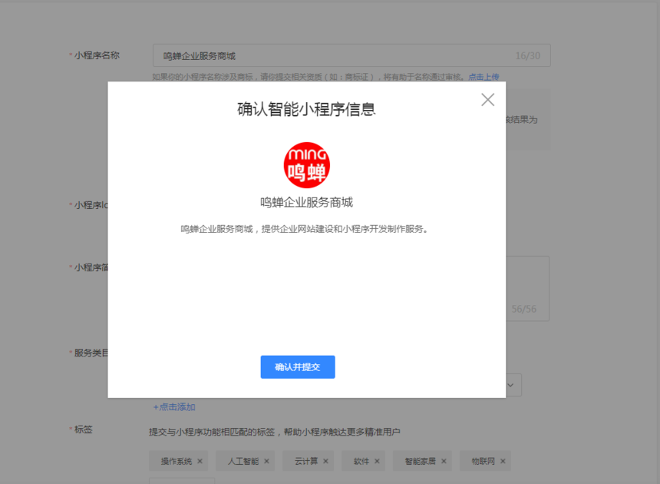Click the 56/56 character counter
The image size is (660, 484).
click(x=524, y=309)
